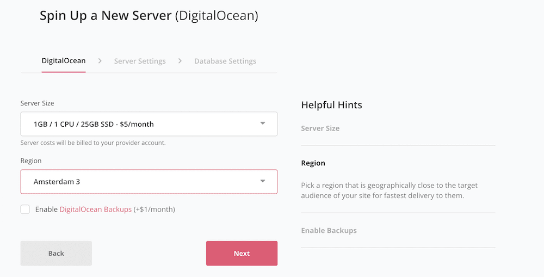Open the DigitalOcean Backups link
Image resolution: width=544 pixels, height=277 pixels.
(95, 210)
